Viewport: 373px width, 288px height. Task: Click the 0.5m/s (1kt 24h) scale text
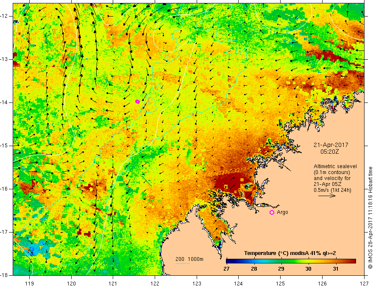(x=333, y=190)
